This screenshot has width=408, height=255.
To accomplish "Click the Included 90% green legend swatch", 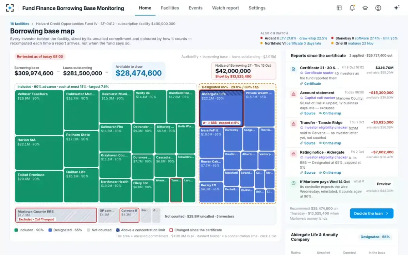I will (16, 230).
